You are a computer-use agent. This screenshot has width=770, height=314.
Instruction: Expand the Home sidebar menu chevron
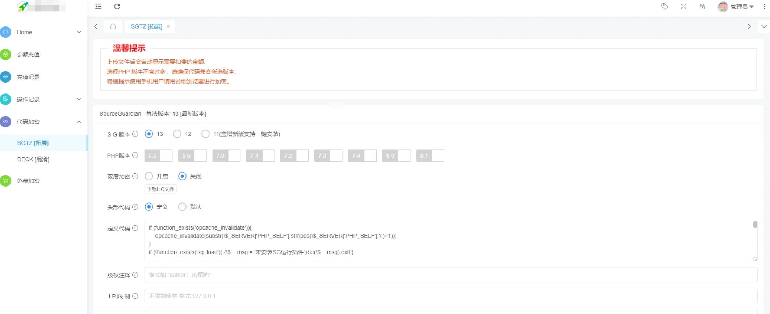point(79,32)
